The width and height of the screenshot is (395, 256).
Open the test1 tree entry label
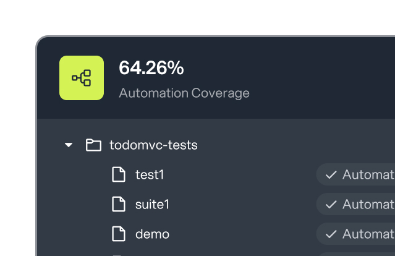coord(150,174)
